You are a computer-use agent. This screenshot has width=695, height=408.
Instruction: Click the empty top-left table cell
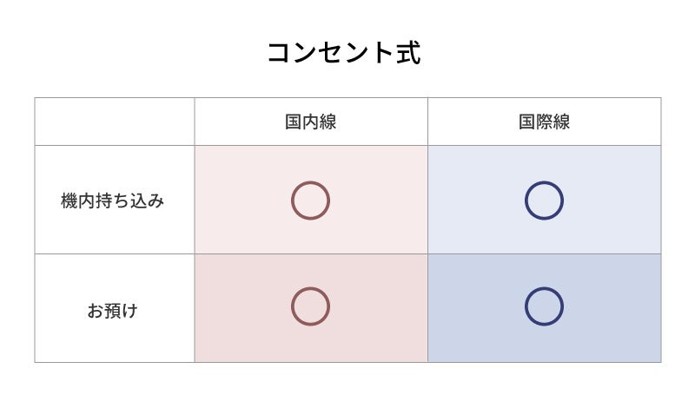pyautogui.click(x=115, y=122)
